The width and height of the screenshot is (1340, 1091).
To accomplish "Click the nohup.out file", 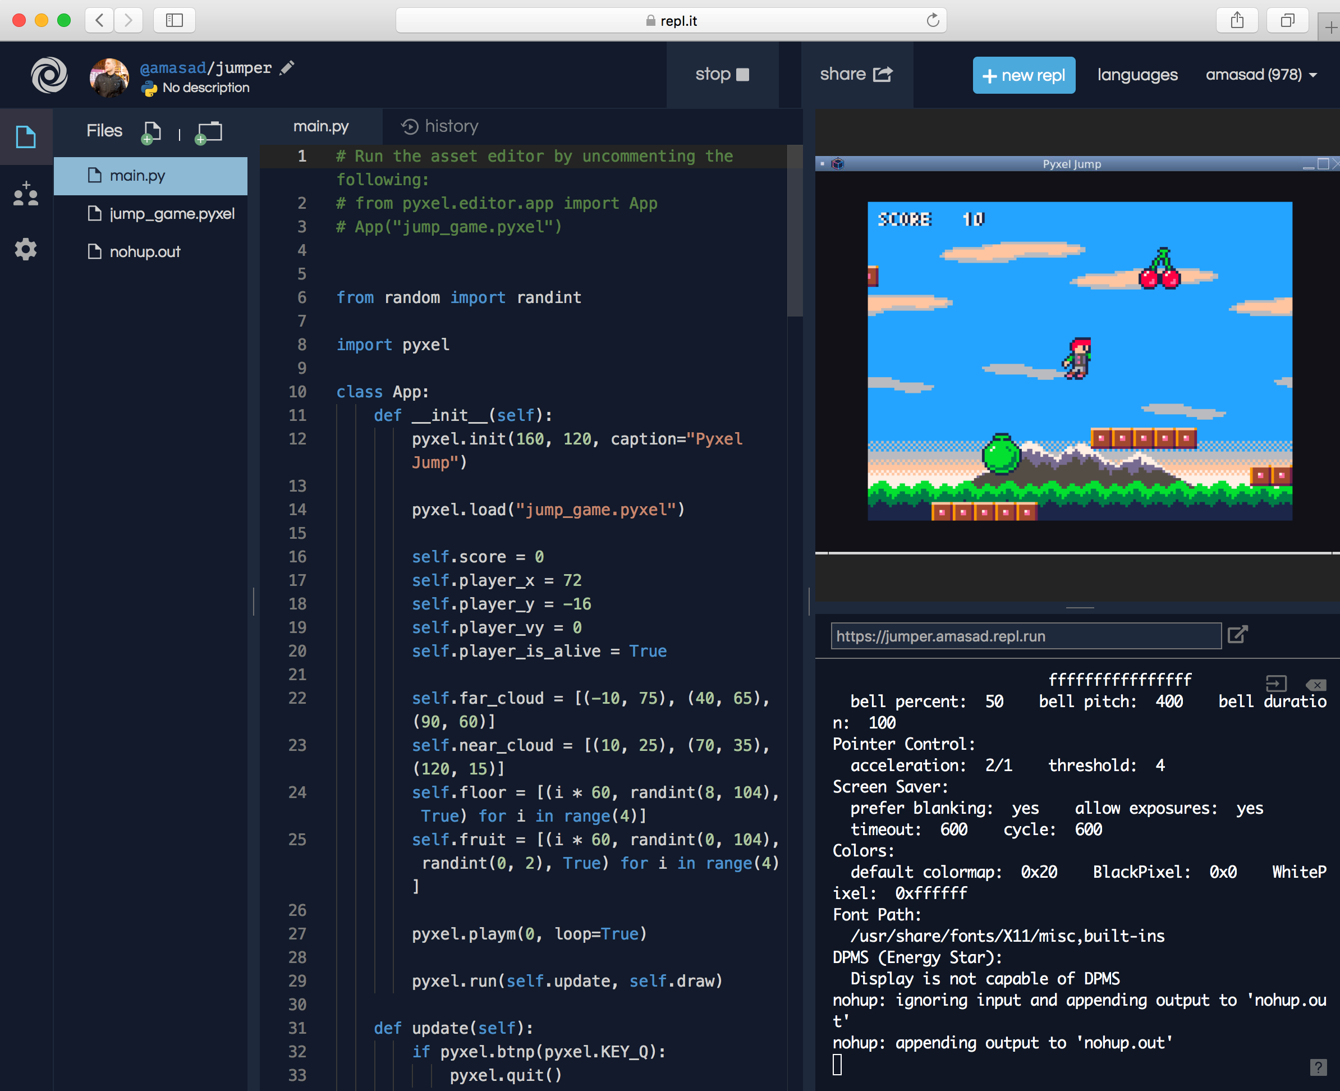I will click(145, 250).
